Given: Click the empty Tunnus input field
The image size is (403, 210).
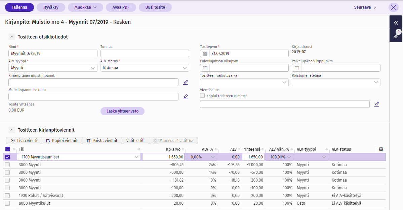Looking at the screenshot, I should (x=145, y=54).
